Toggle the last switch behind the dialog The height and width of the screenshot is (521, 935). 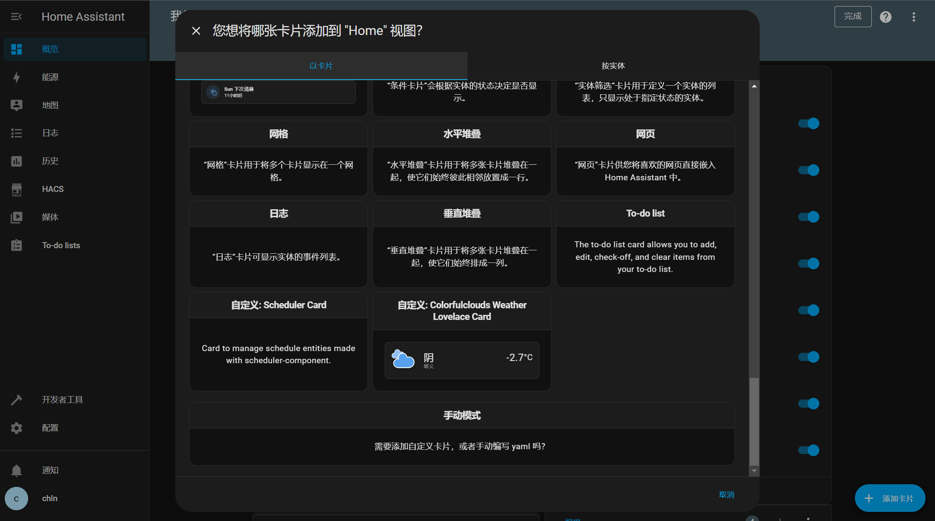(809, 451)
